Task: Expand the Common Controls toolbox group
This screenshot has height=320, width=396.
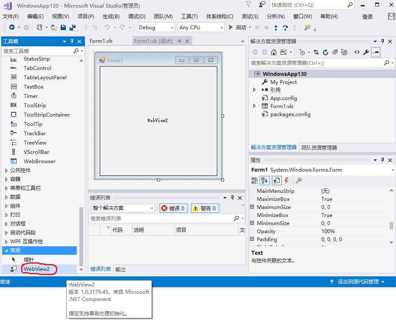Action: click(x=6, y=170)
